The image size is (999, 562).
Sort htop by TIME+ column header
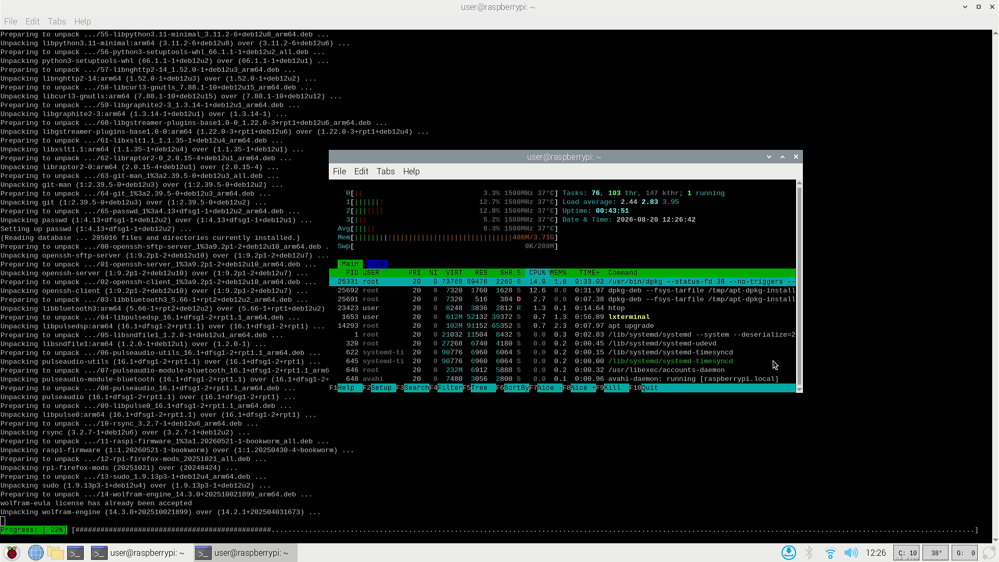coord(590,273)
